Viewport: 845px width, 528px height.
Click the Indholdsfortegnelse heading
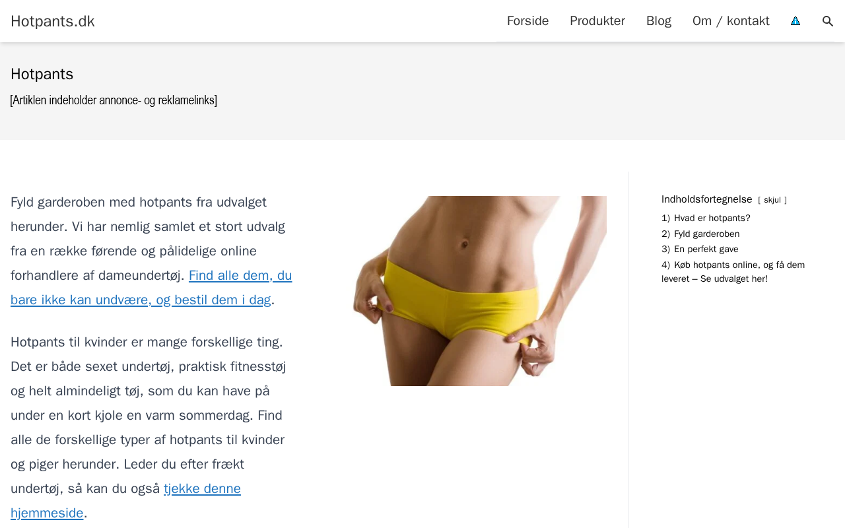pyautogui.click(x=707, y=199)
